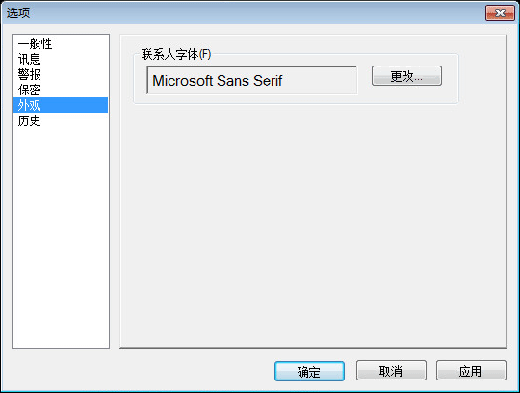Screen dimensions: 520x393
Task: Click the 更改... font button
Action: (x=406, y=76)
